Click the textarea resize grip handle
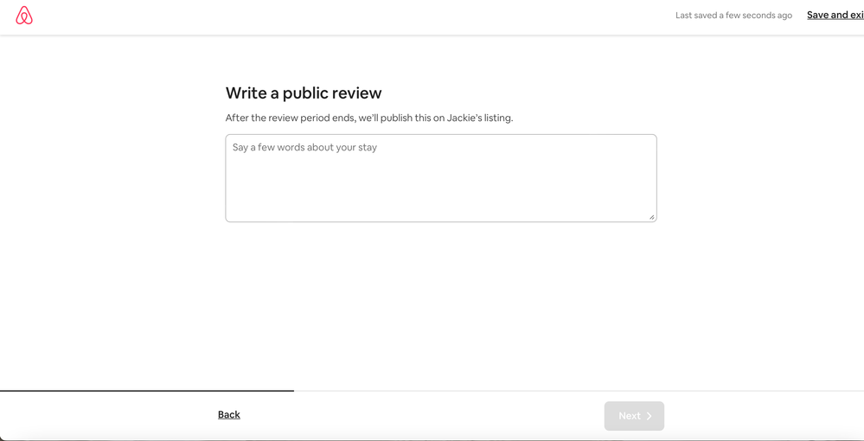864x441 pixels. 651,217
